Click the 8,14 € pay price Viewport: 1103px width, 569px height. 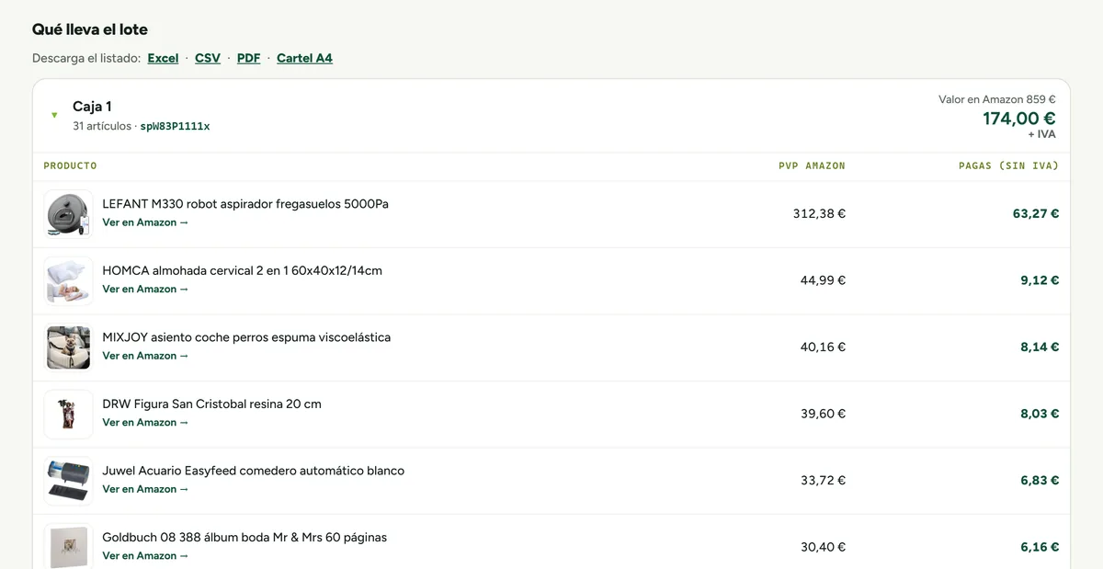tap(1040, 347)
